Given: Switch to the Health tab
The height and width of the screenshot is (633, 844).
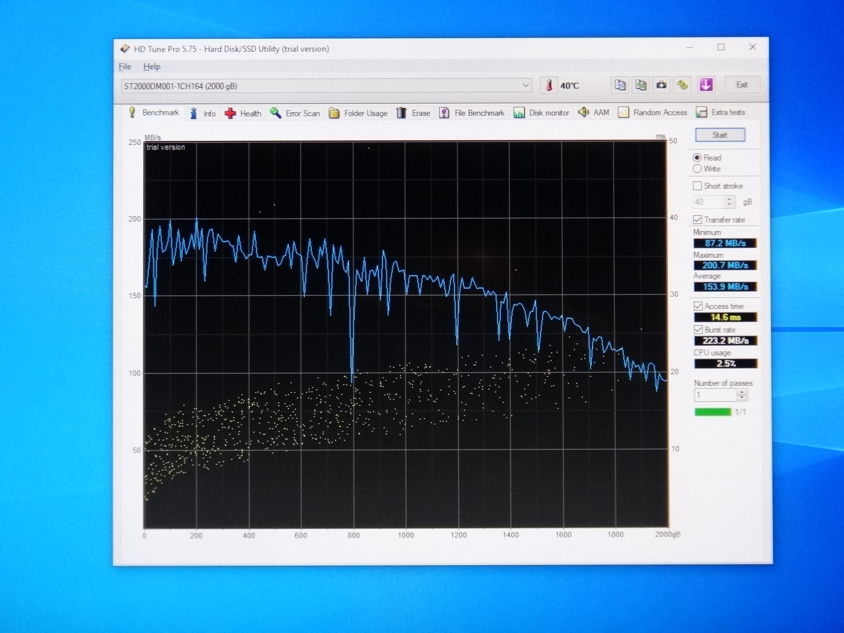Looking at the screenshot, I should pyautogui.click(x=243, y=113).
